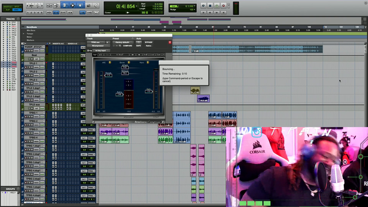368x207 pixels.
Task: Click the SENDS A-E column header
Action: pos(72,44)
